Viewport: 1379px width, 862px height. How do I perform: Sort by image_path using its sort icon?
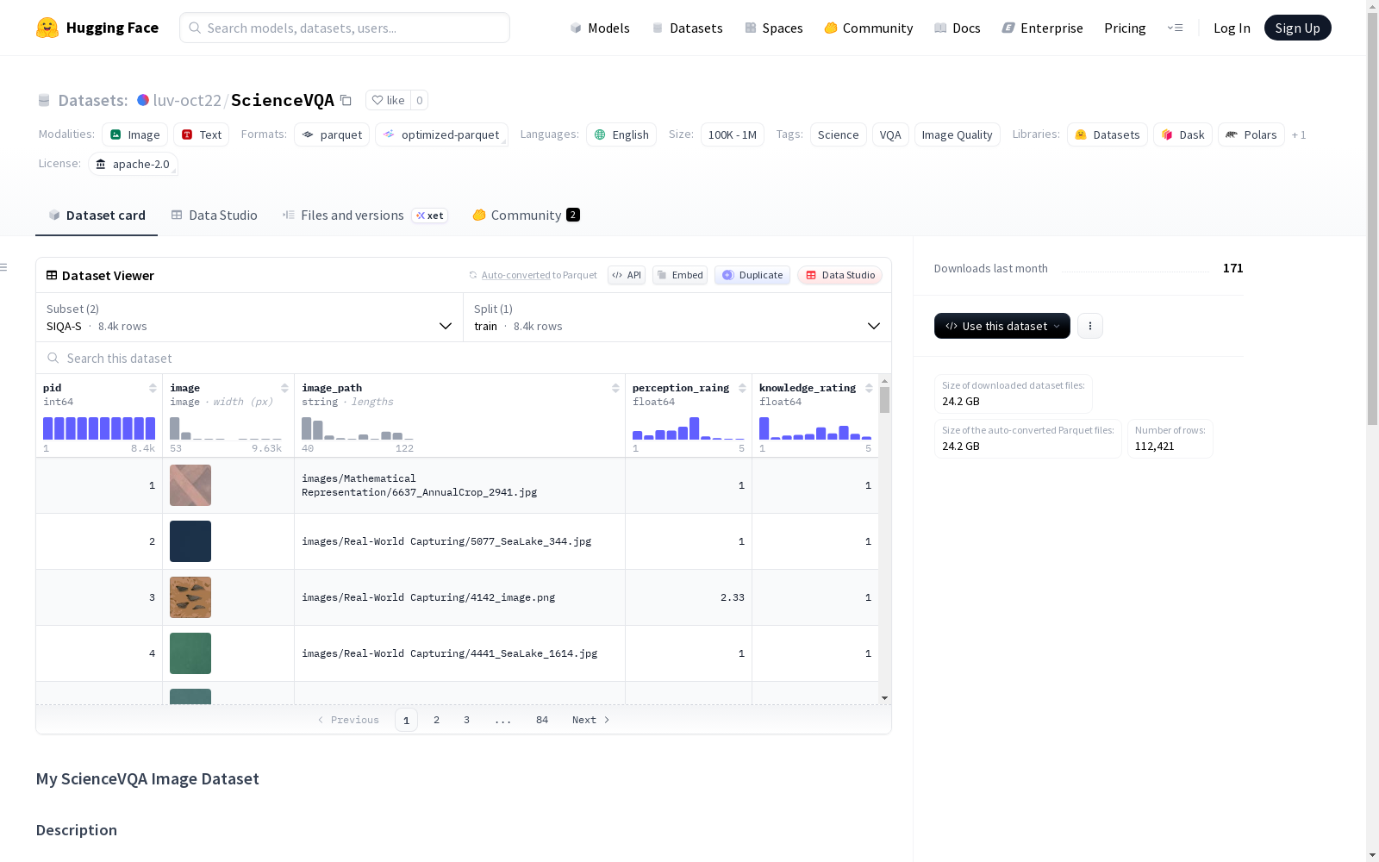pos(615,388)
